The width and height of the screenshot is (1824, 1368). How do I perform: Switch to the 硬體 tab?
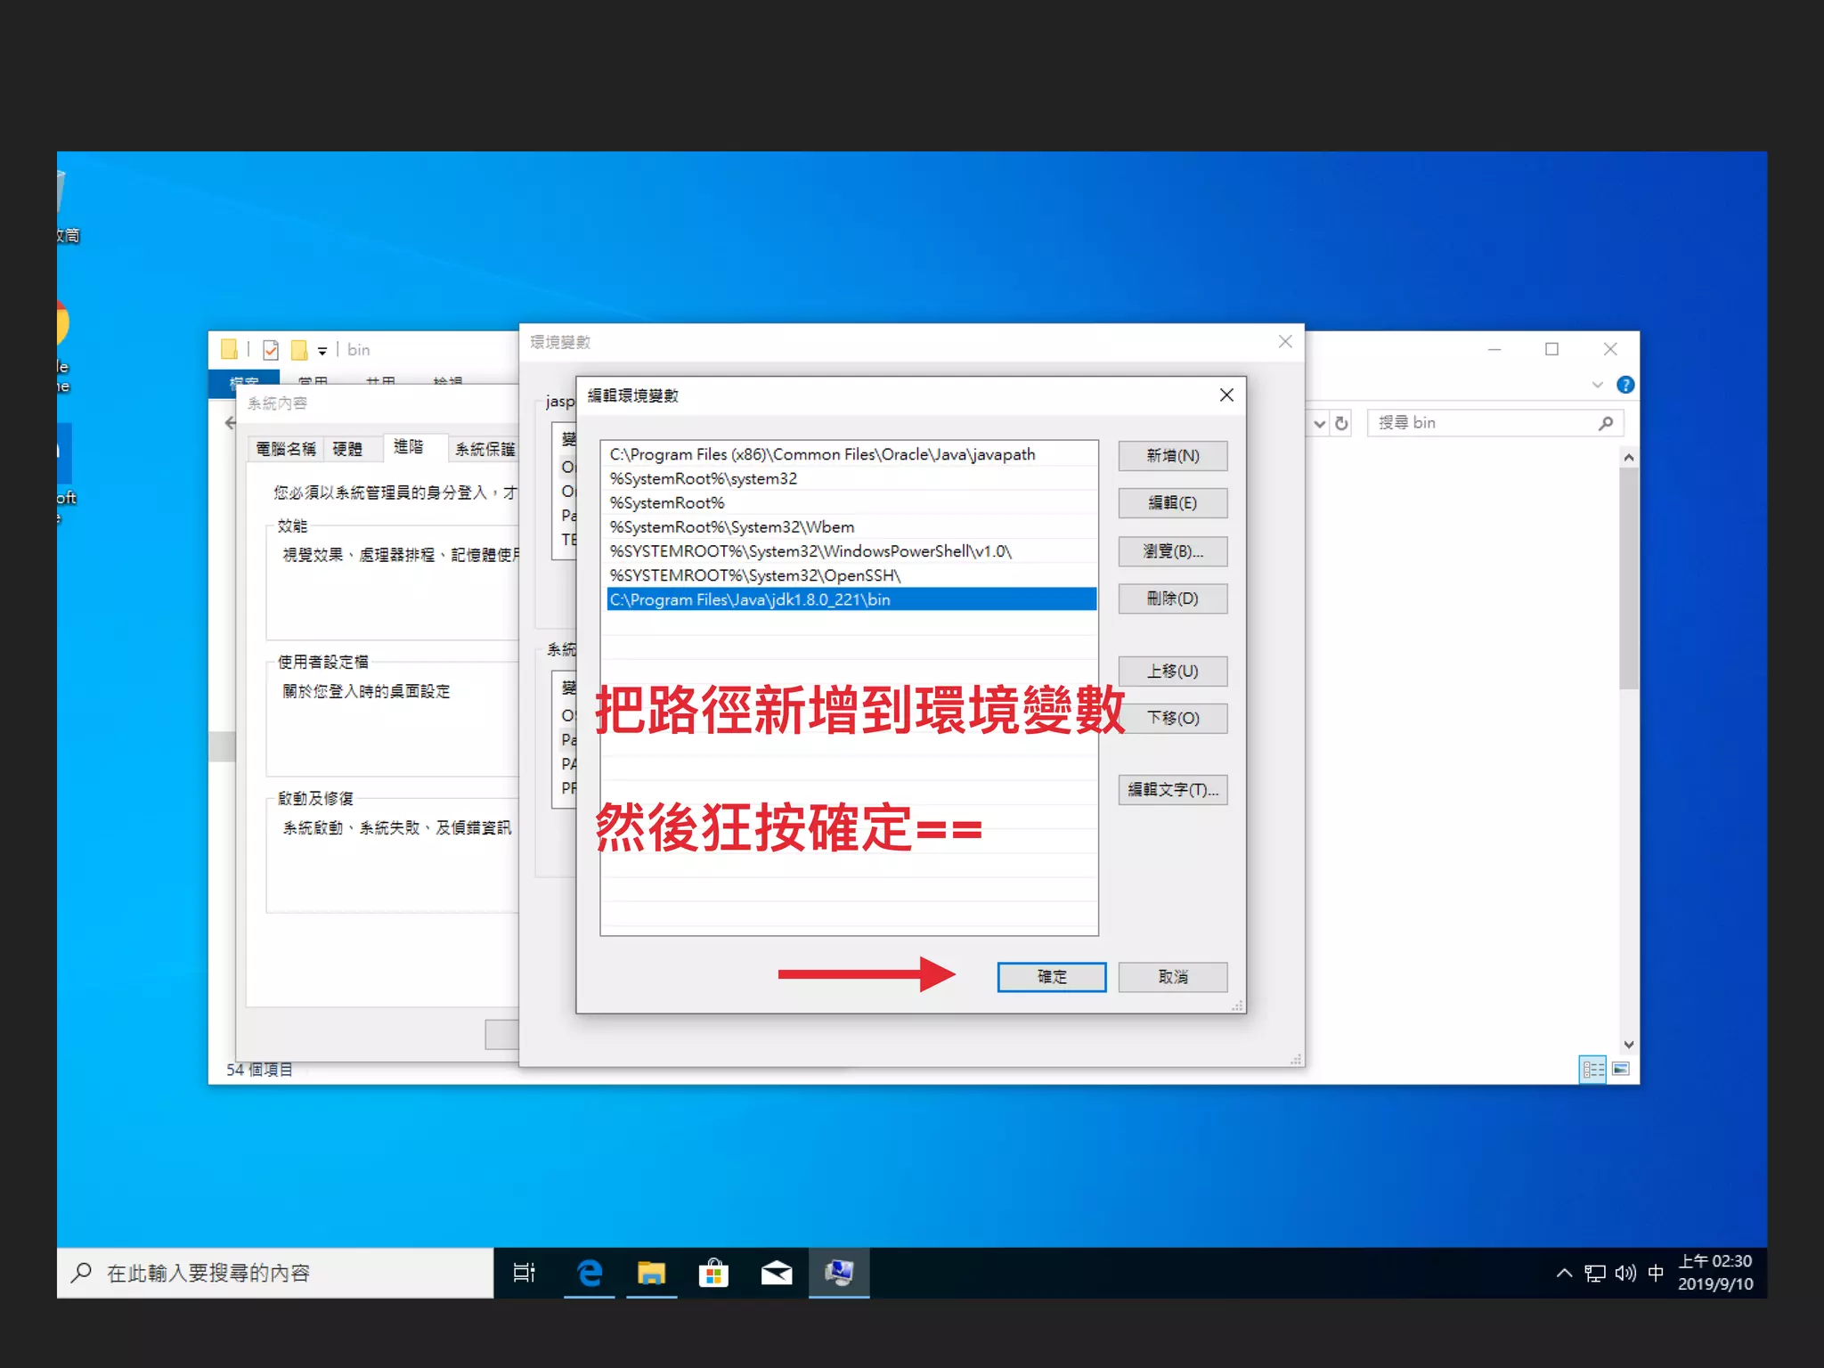click(x=347, y=449)
